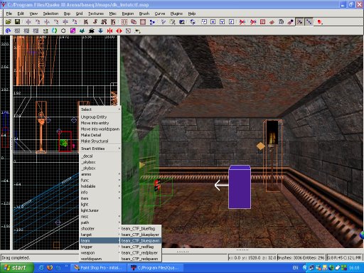Click Make Detail in context menu
The height and width of the screenshot is (273, 364).
point(100,135)
